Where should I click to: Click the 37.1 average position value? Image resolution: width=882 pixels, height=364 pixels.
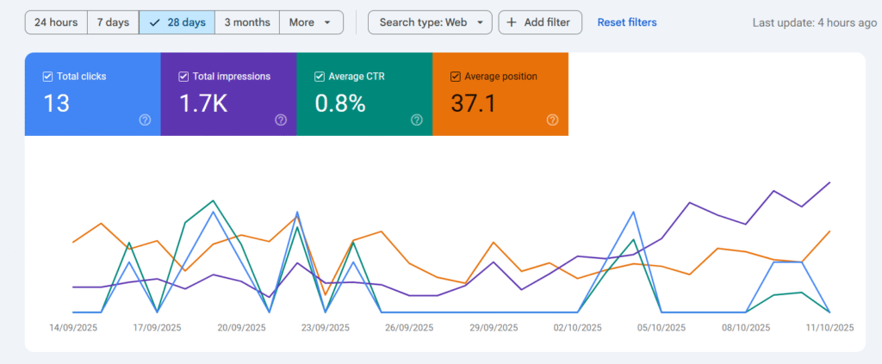pos(473,104)
